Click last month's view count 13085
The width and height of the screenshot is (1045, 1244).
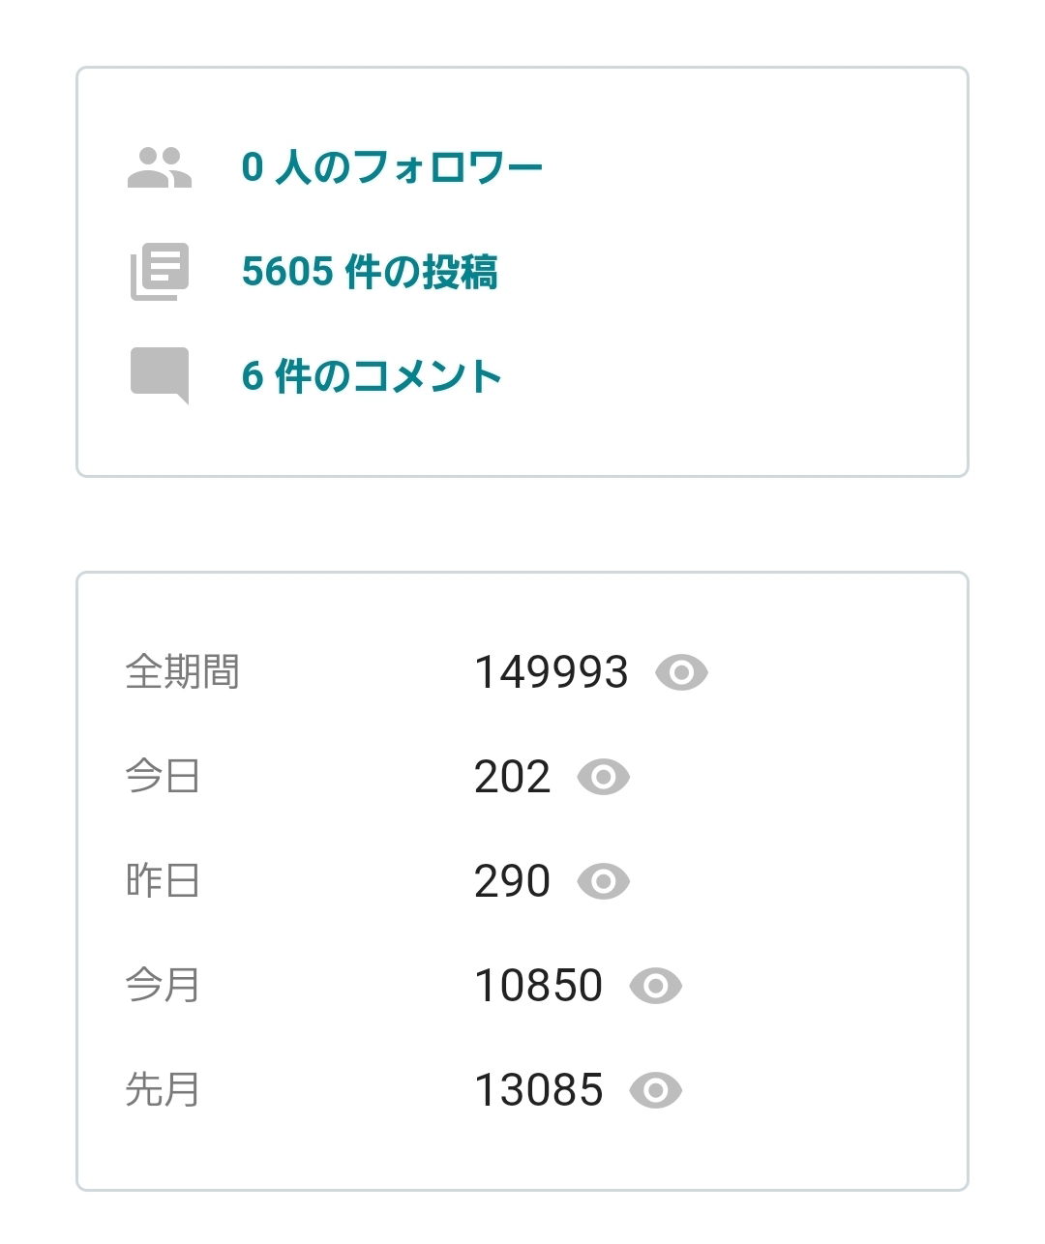(539, 1090)
